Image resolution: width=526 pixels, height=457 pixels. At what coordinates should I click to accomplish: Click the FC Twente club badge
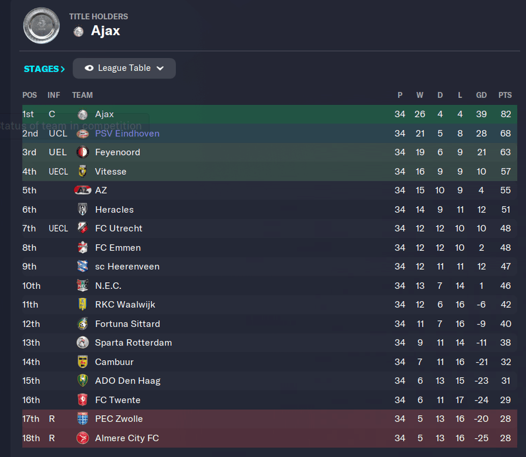tap(83, 399)
